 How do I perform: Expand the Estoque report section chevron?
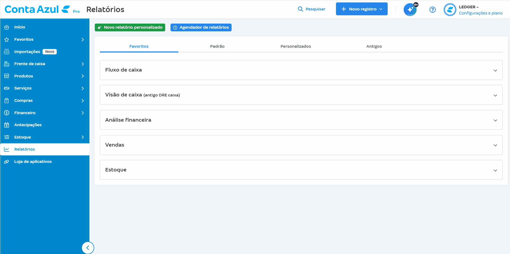495,170
